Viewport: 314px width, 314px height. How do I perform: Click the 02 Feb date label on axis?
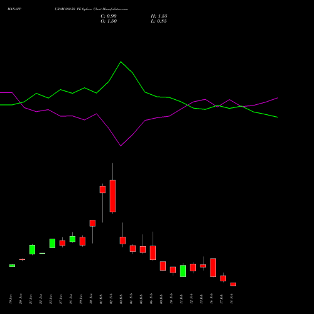[111, 299]
